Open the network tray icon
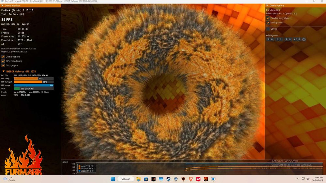Viewport: 326px width, 183px height. pyautogui.click(x=303, y=179)
